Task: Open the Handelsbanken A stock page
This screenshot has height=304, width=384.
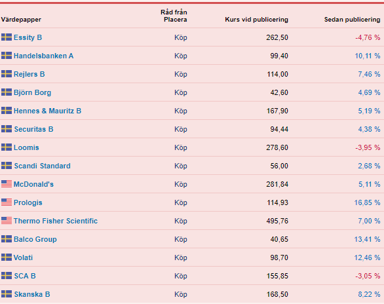Action: (44, 56)
